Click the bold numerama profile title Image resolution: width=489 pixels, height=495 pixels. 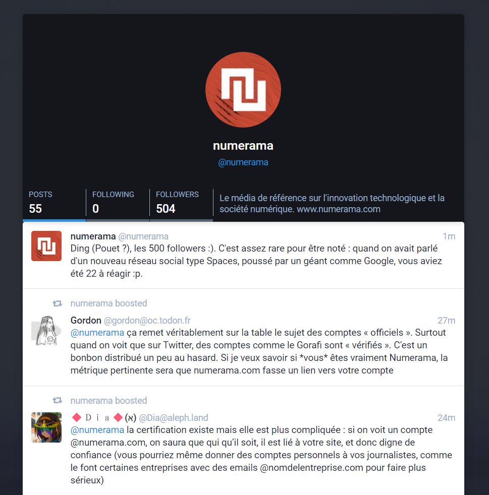(x=243, y=146)
